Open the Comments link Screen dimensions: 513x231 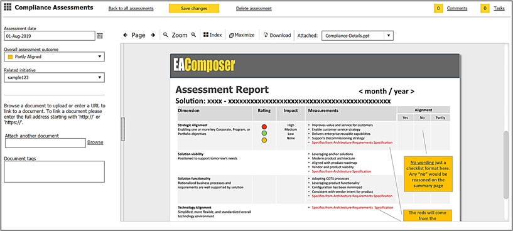457,9
